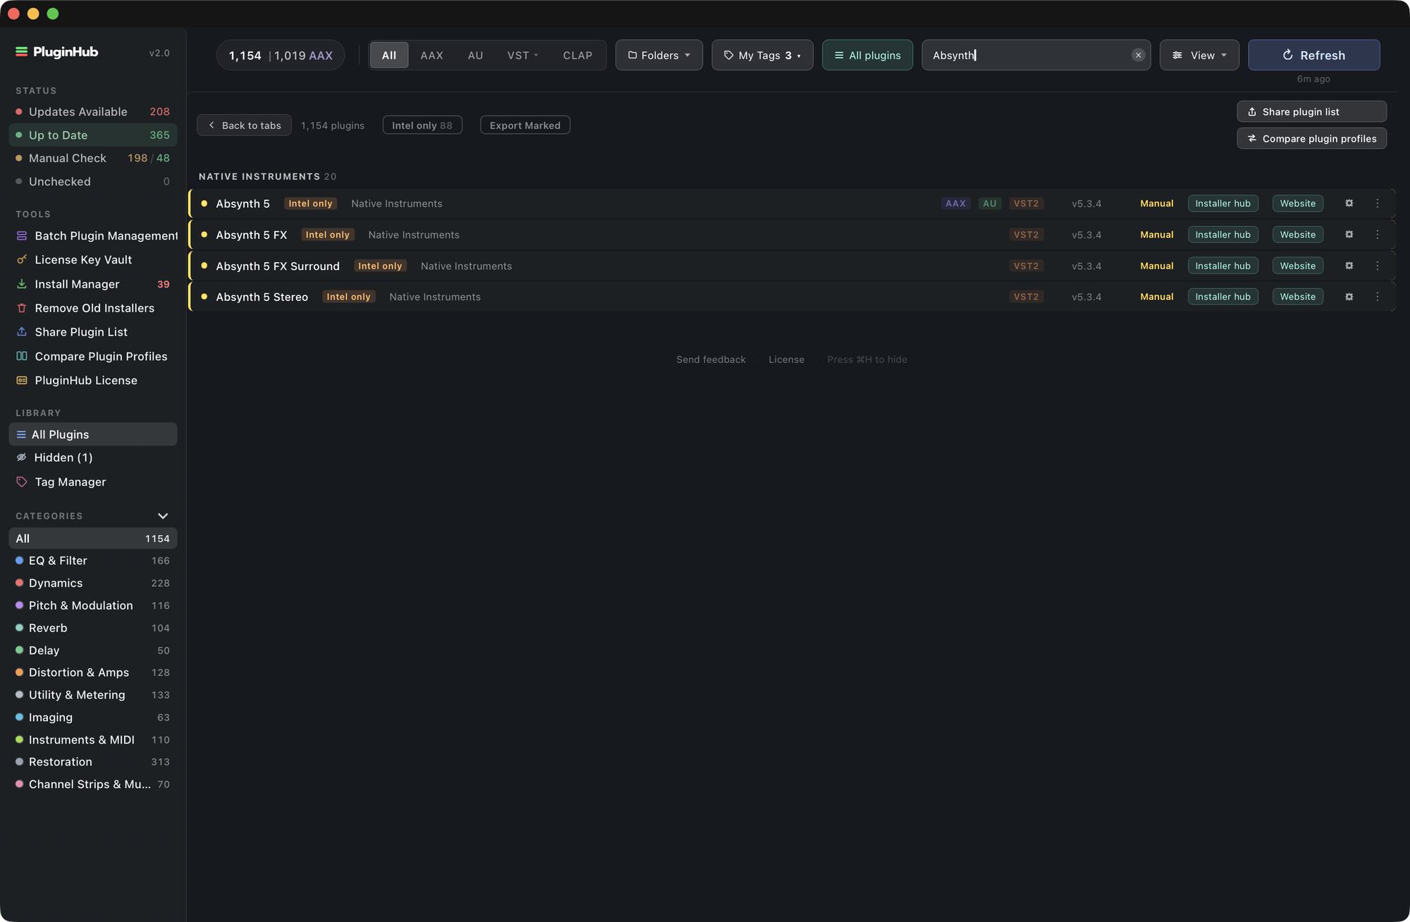Screen dimensions: 1410x922
Task: Click Back to tabs button
Action: click(244, 125)
